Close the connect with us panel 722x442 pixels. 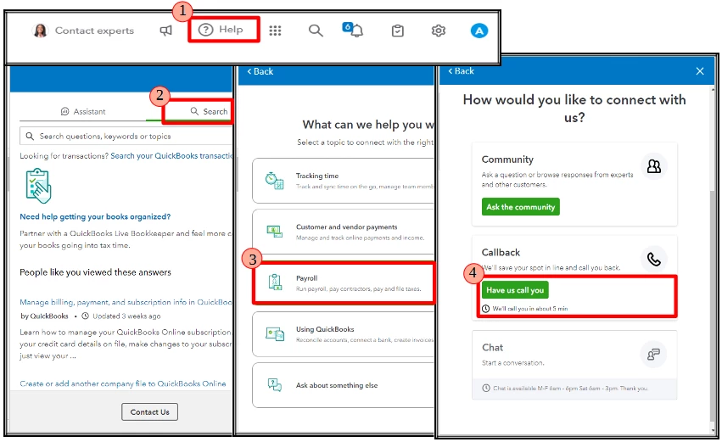click(x=700, y=71)
